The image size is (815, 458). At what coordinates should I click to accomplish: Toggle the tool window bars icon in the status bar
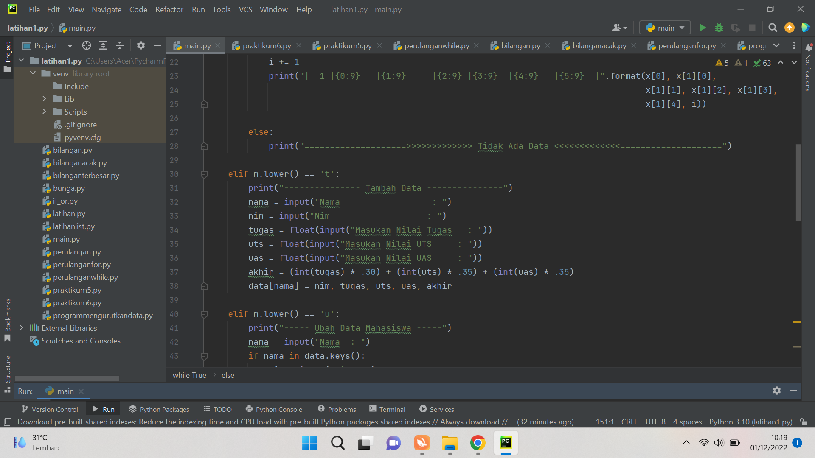point(8,422)
